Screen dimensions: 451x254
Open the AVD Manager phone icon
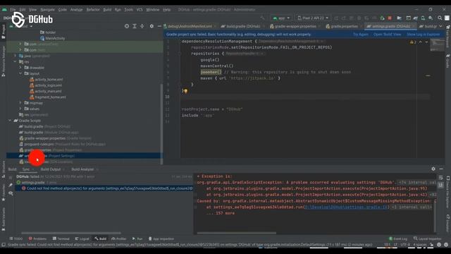[423, 18]
